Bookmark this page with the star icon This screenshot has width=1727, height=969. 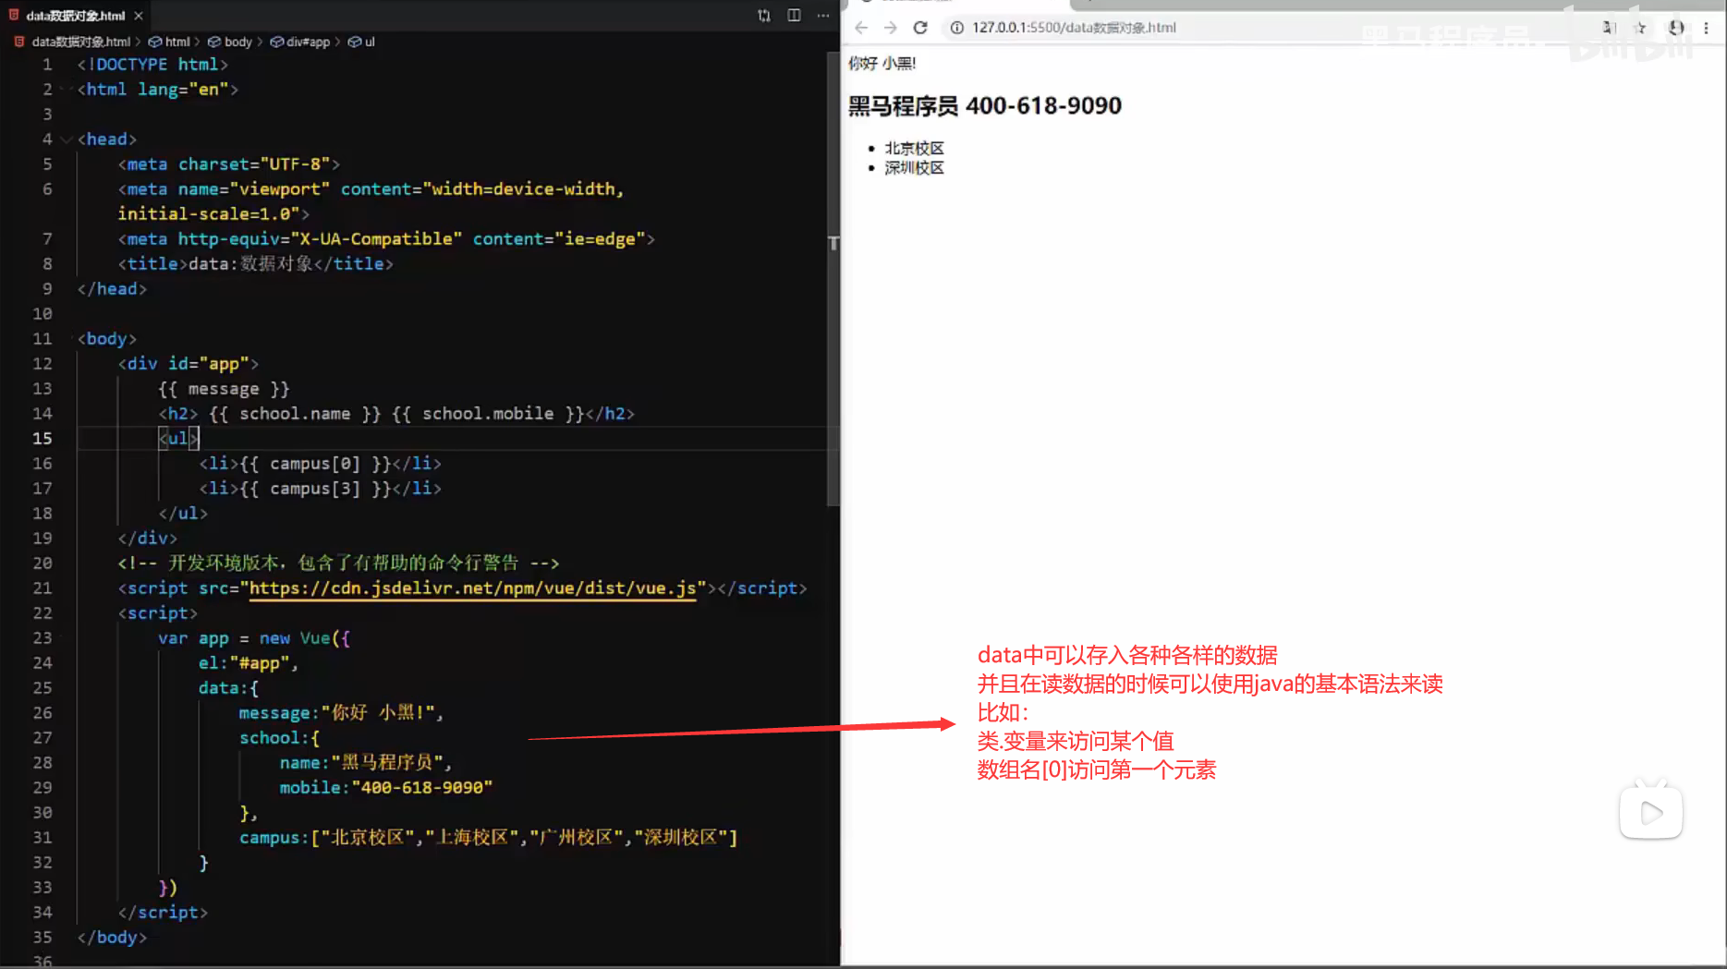pyautogui.click(x=1641, y=28)
